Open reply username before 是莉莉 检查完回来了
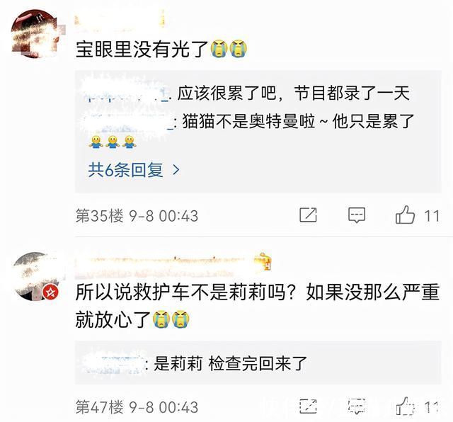 tap(115, 364)
